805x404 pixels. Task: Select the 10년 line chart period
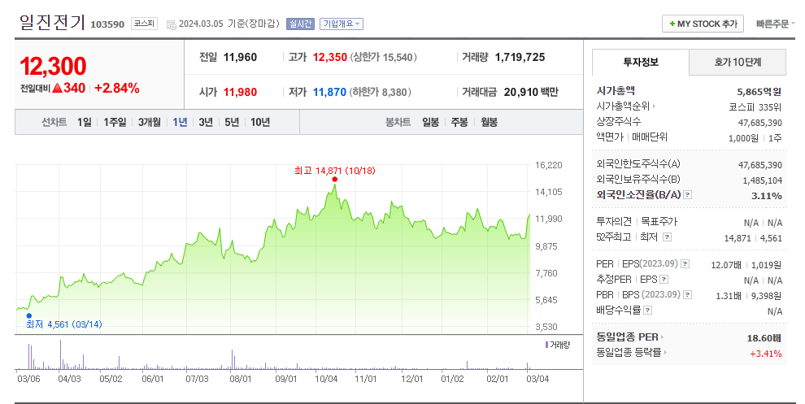pos(259,122)
